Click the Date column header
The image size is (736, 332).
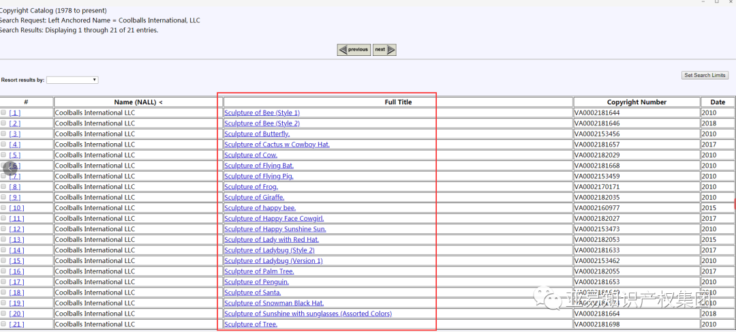[x=718, y=102]
